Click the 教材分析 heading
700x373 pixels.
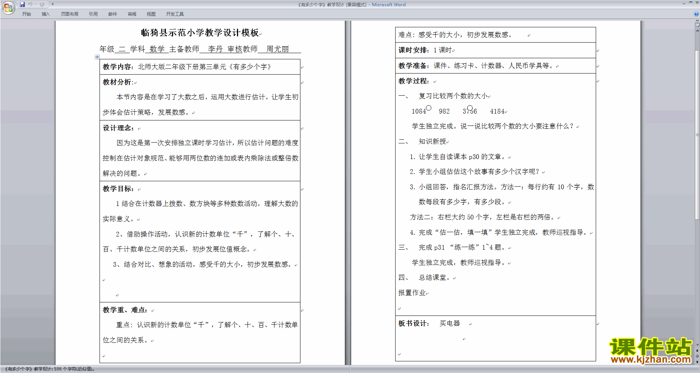point(118,82)
